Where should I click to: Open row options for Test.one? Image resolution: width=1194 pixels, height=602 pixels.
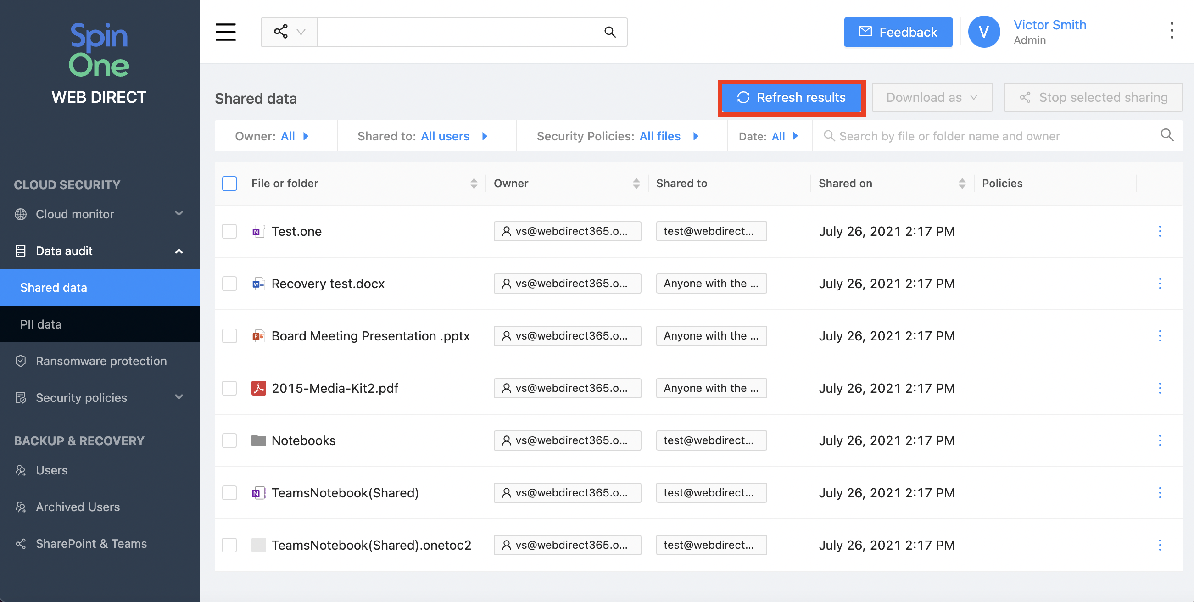coord(1160,231)
